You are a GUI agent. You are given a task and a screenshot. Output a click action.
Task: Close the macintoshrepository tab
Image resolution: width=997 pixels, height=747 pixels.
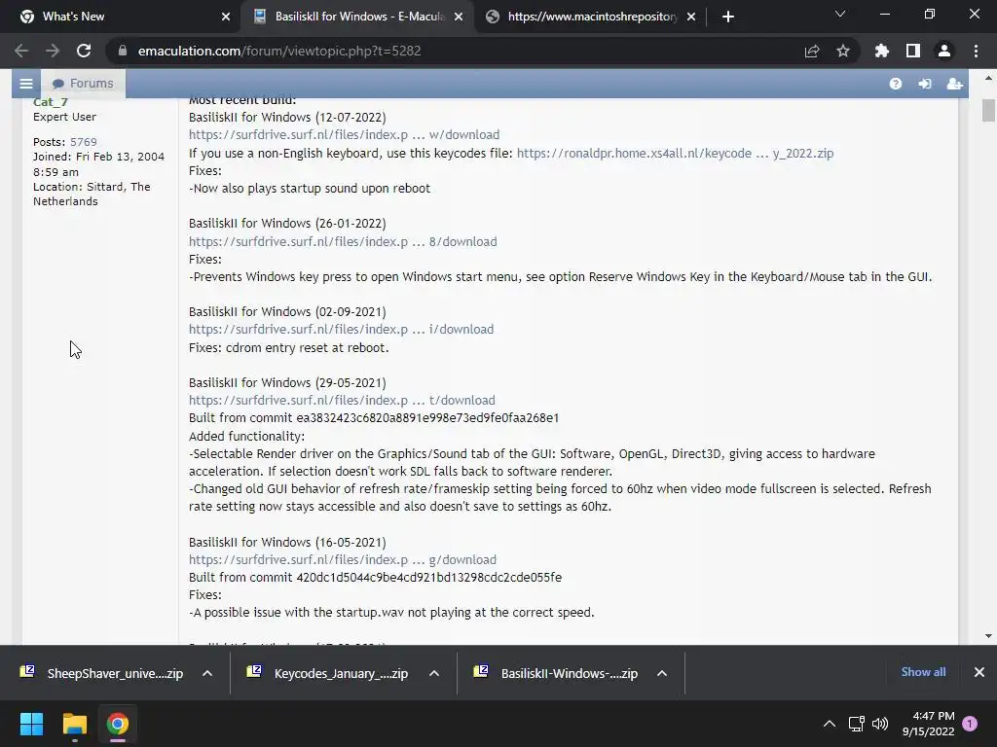pyautogui.click(x=691, y=17)
